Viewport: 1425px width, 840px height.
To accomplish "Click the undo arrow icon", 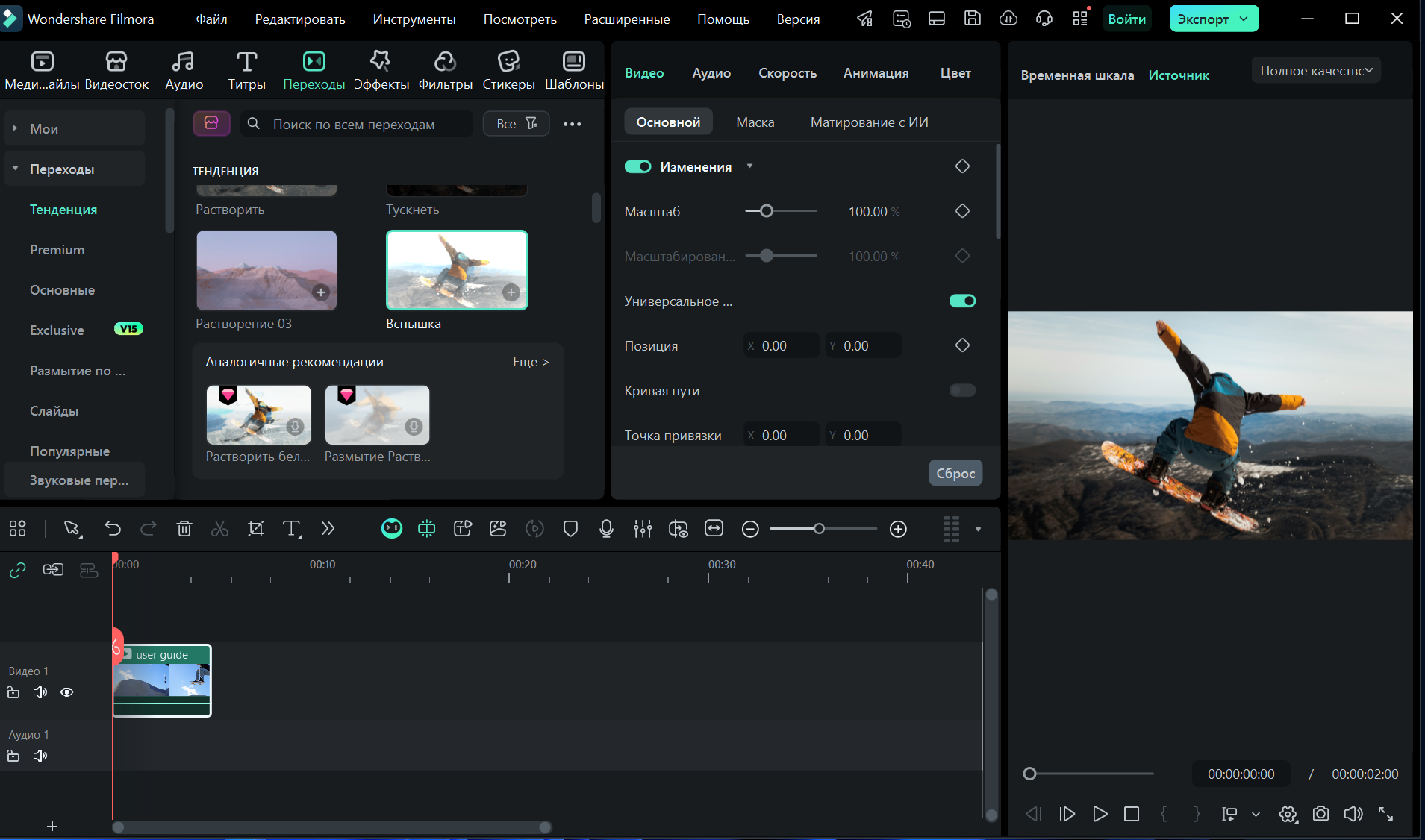I will (113, 529).
